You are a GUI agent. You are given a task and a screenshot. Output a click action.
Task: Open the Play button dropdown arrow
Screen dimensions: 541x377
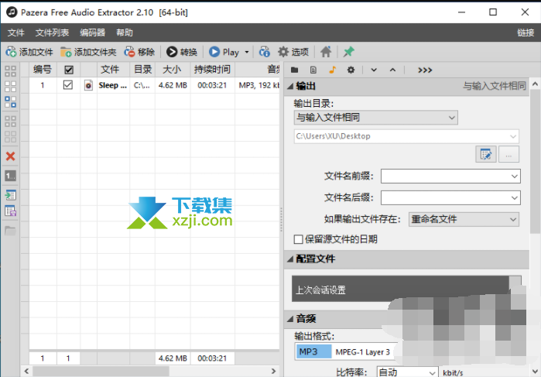coord(247,52)
